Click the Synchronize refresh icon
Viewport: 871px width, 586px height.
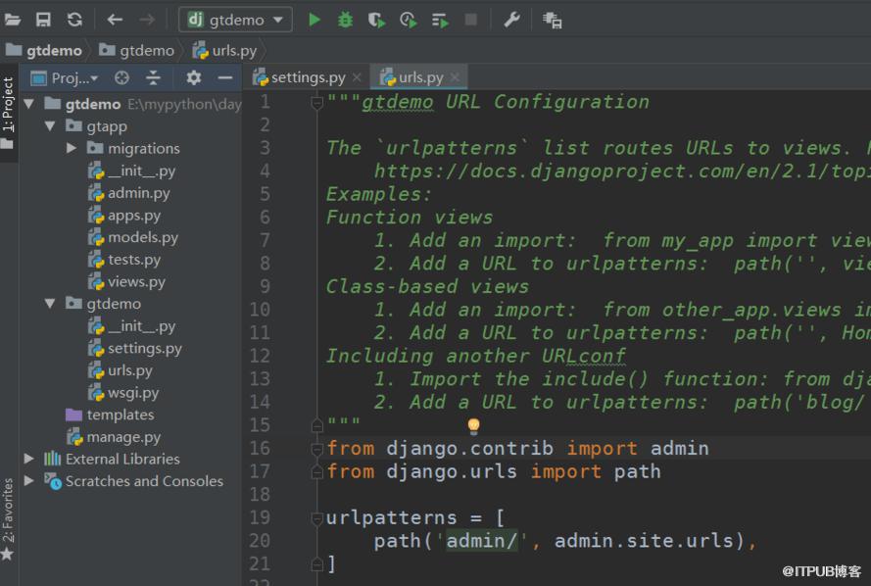tap(75, 20)
